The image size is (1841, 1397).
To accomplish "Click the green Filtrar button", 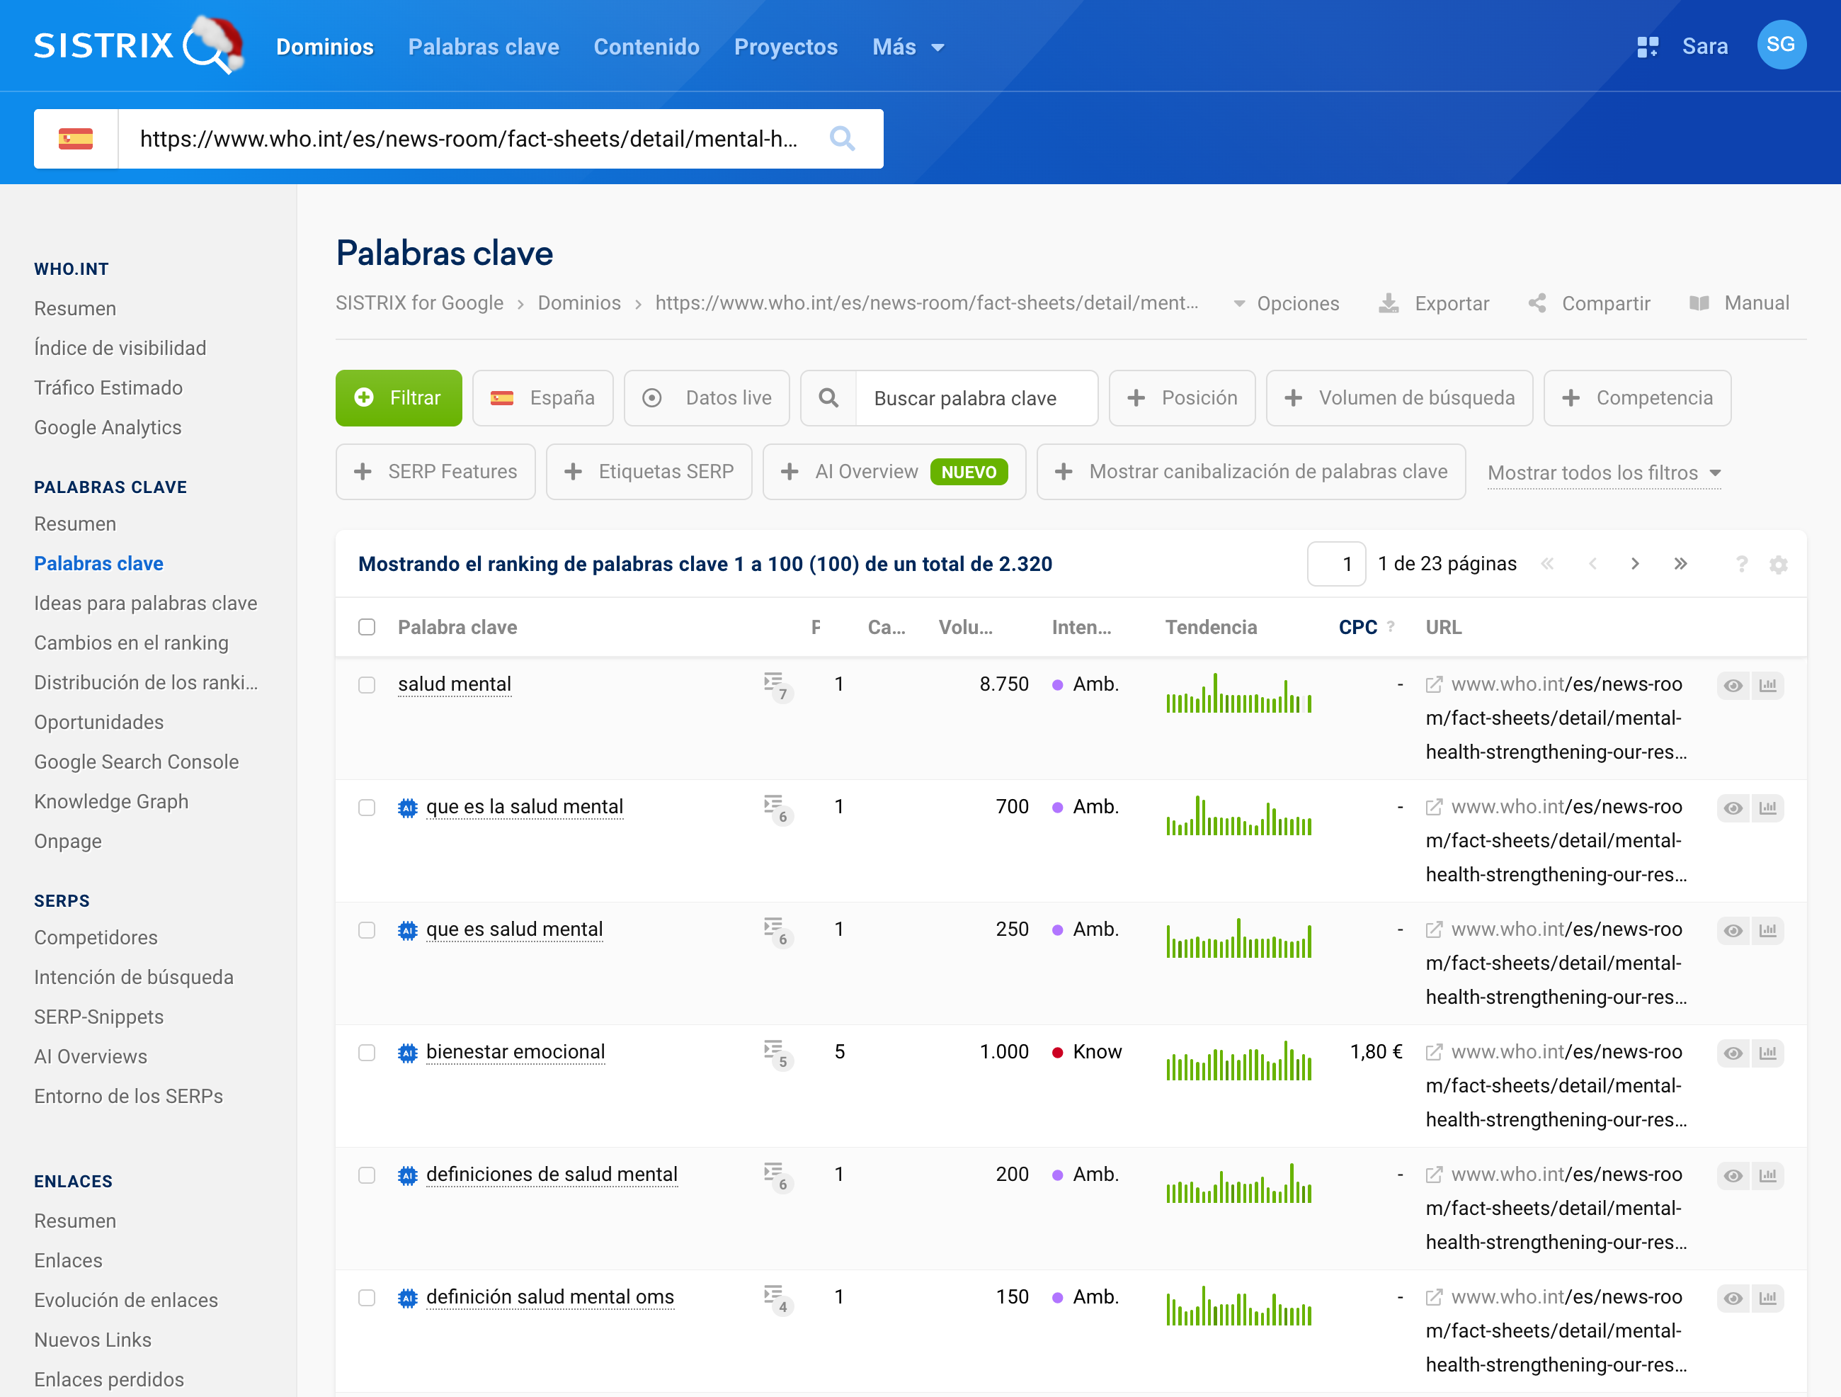I will [x=398, y=398].
